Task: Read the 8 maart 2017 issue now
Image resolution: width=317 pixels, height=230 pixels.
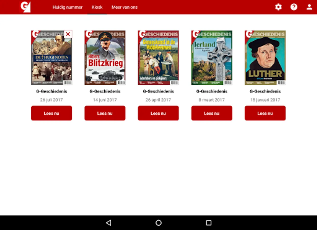Action: pyautogui.click(x=212, y=113)
